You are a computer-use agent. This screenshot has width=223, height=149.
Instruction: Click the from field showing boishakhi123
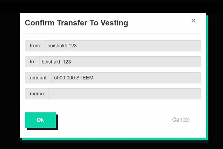(123, 46)
